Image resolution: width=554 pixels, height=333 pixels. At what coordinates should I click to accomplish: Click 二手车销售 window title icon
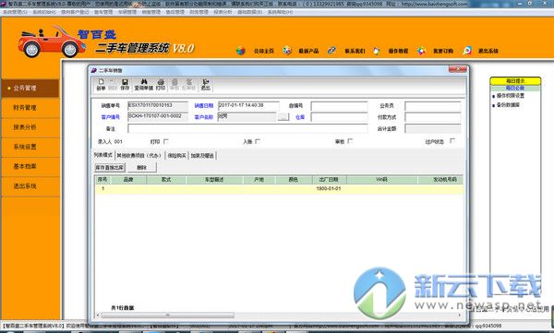[x=94, y=70]
